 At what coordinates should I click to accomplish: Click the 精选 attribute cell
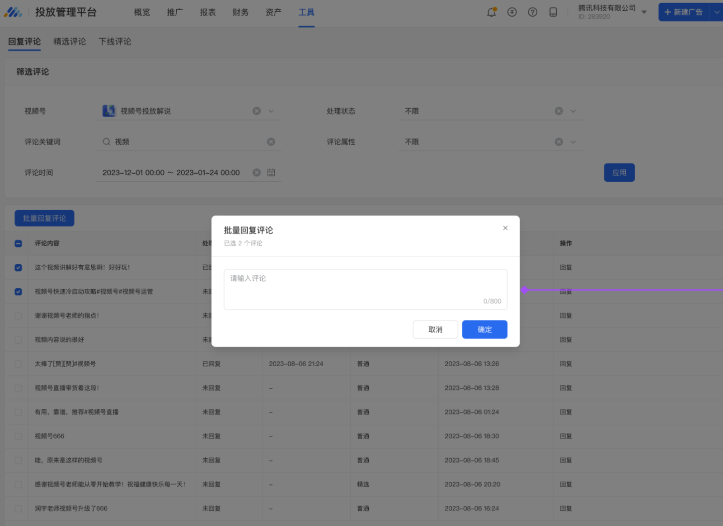pyautogui.click(x=363, y=484)
